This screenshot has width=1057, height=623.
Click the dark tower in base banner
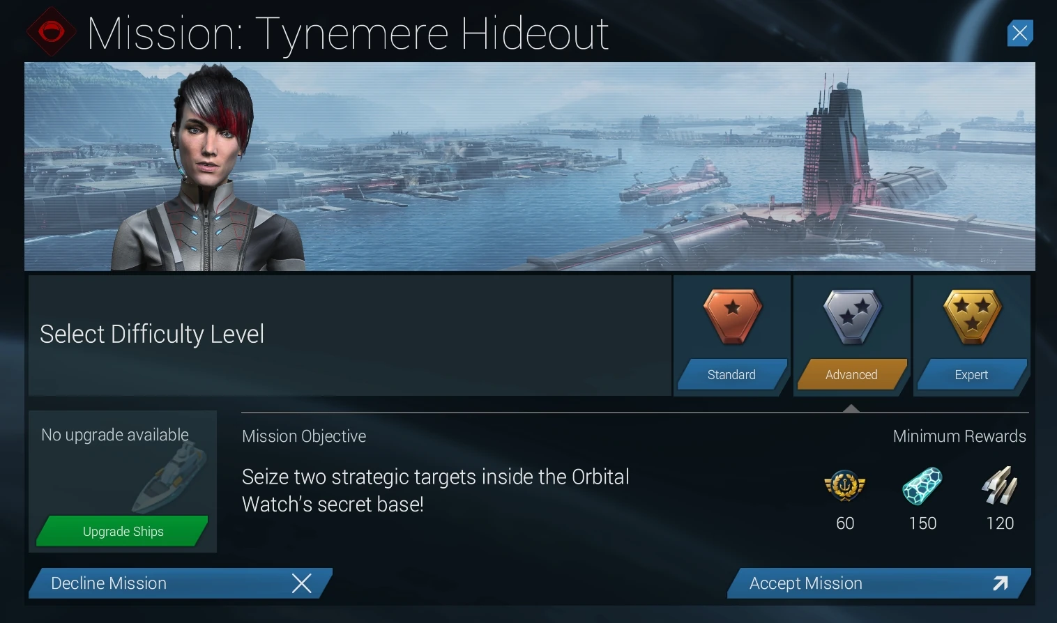pos(835,146)
